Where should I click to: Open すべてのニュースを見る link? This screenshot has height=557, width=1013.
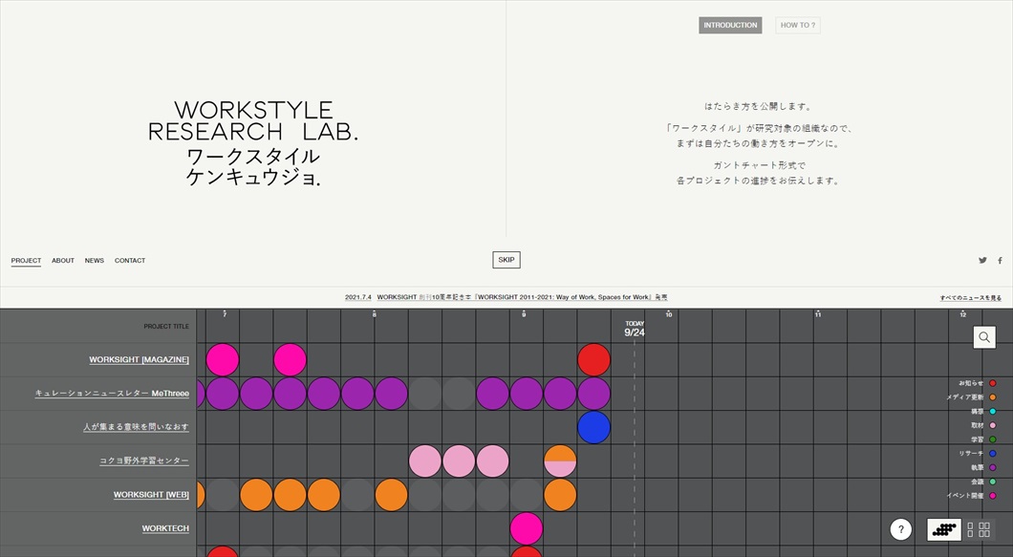pyautogui.click(x=970, y=298)
